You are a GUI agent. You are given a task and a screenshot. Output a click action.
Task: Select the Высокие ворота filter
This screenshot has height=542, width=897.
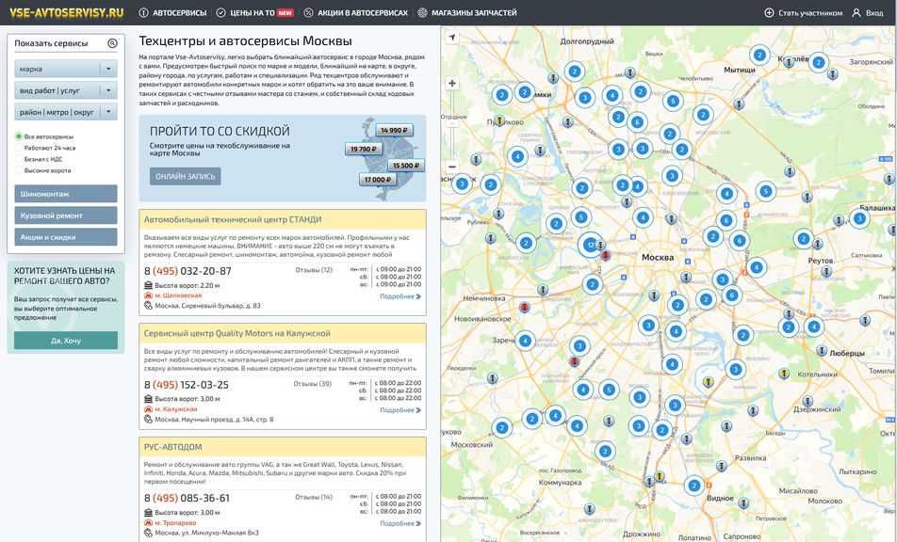click(x=19, y=170)
